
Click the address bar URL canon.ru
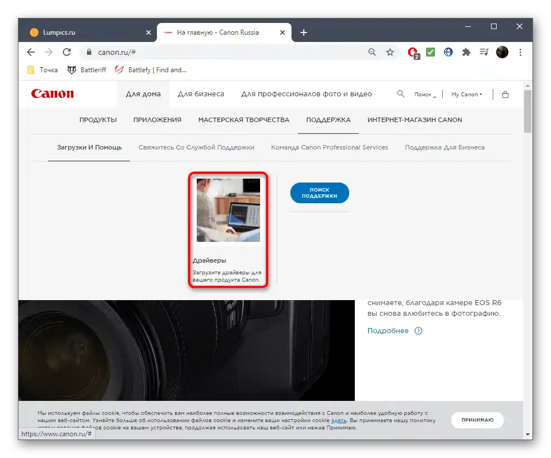[x=117, y=52]
